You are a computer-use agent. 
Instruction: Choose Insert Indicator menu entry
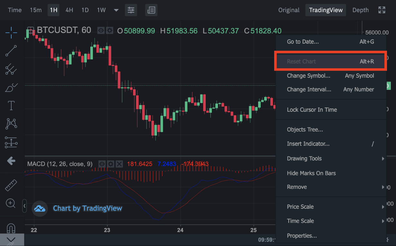click(x=331, y=144)
